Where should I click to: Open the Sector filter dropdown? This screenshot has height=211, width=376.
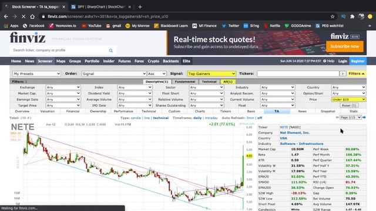206,87
